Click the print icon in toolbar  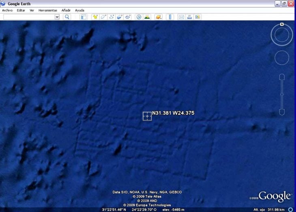[189, 17]
